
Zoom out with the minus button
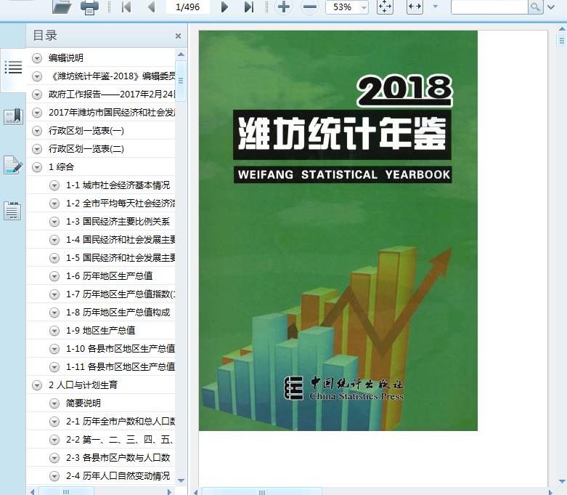[309, 7]
